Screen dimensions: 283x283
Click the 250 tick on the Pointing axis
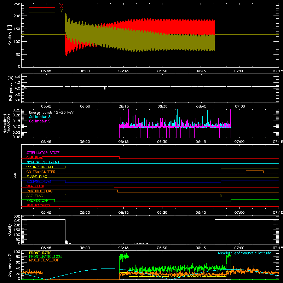17,4
